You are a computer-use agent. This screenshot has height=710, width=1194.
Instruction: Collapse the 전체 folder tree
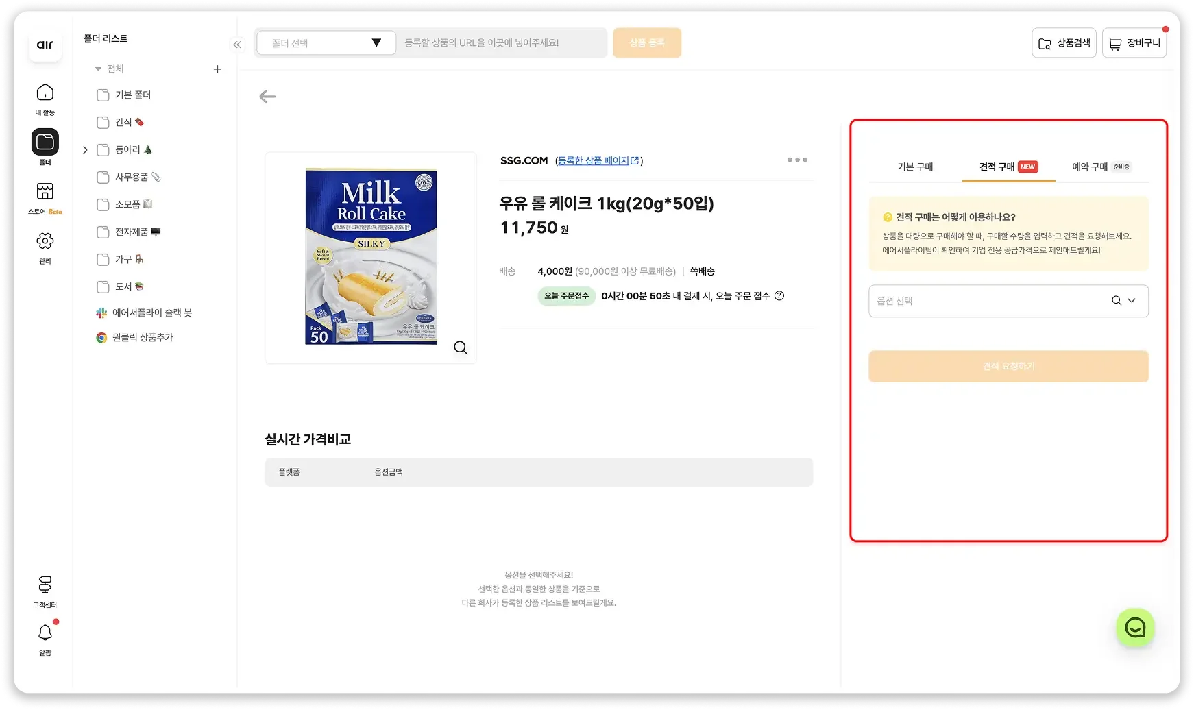click(x=99, y=69)
